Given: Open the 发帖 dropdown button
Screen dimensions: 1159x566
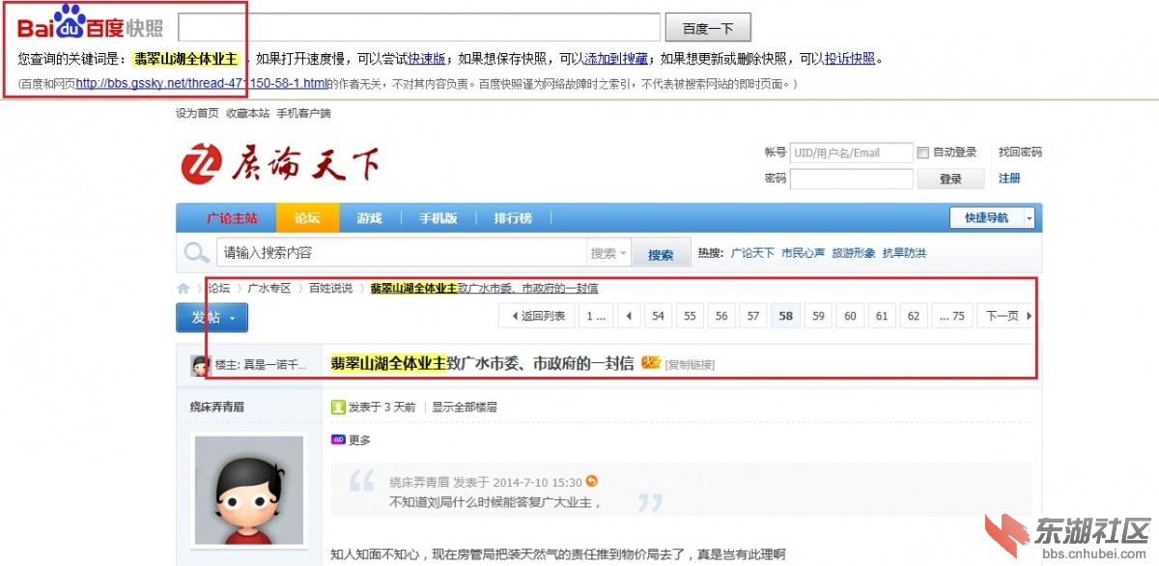Looking at the screenshot, I should point(212,318).
